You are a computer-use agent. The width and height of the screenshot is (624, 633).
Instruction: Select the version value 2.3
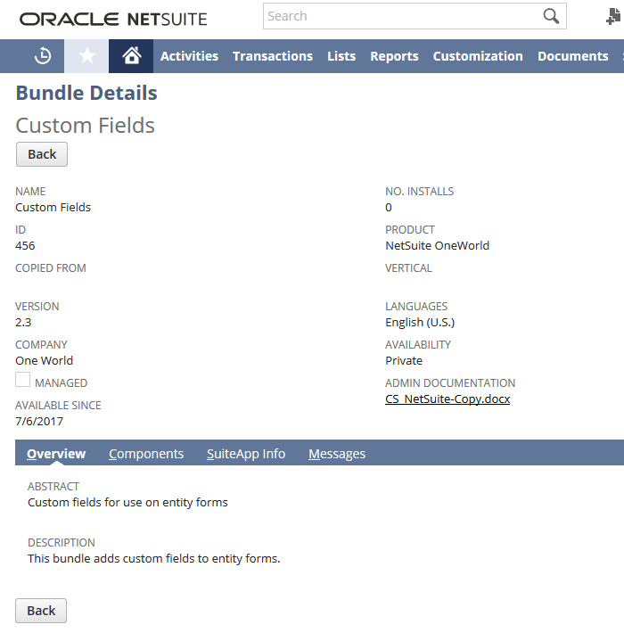point(23,322)
